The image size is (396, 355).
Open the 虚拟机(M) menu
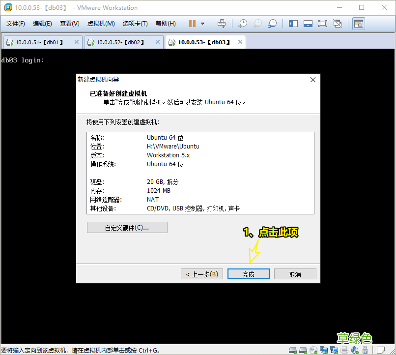point(101,24)
